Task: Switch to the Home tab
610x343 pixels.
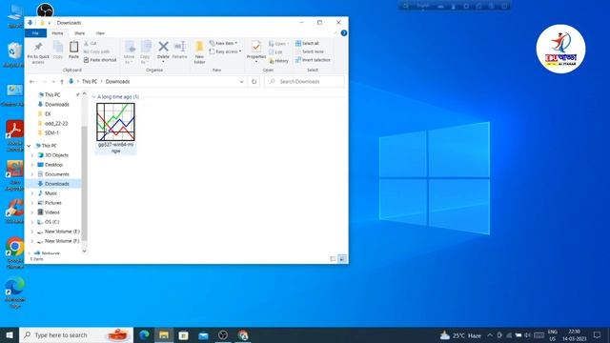Action: (x=57, y=33)
